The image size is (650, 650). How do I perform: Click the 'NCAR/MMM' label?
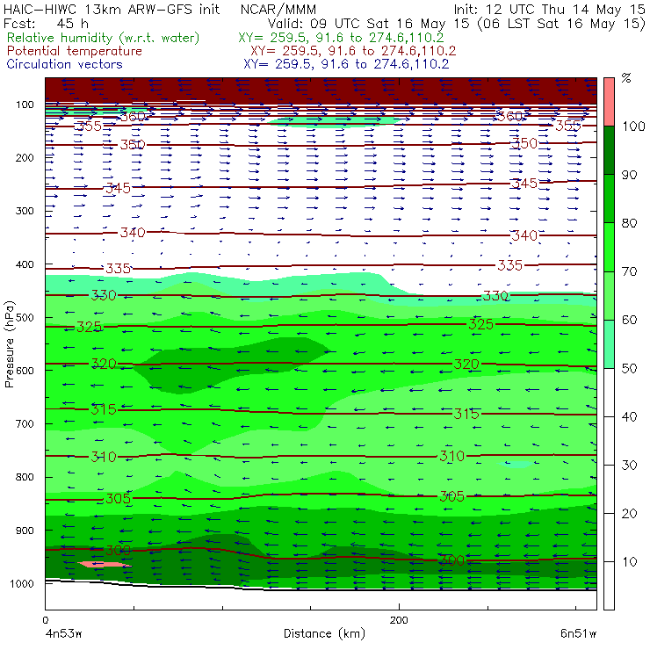click(278, 9)
